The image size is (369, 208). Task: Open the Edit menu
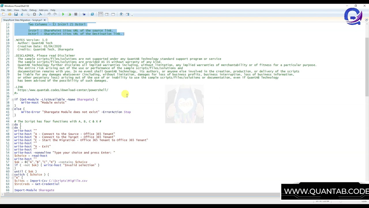(10, 10)
